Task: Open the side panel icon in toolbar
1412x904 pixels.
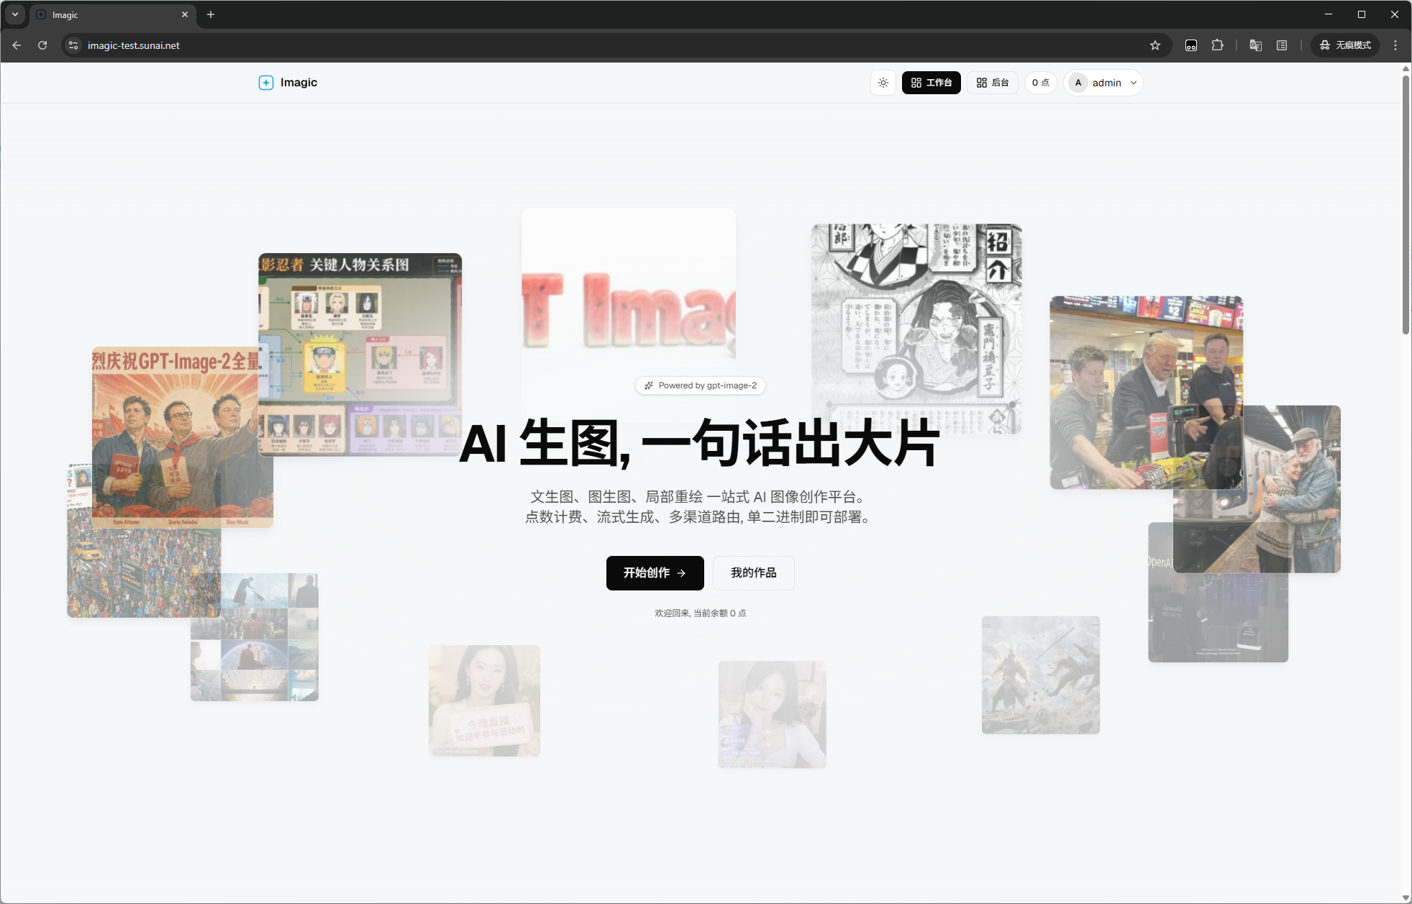Action: (1282, 45)
